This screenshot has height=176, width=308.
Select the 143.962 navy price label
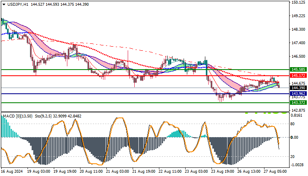298,94
